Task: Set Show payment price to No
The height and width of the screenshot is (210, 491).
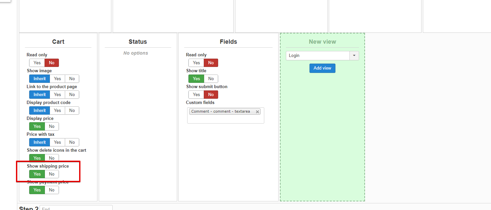Action: (52, 190)
